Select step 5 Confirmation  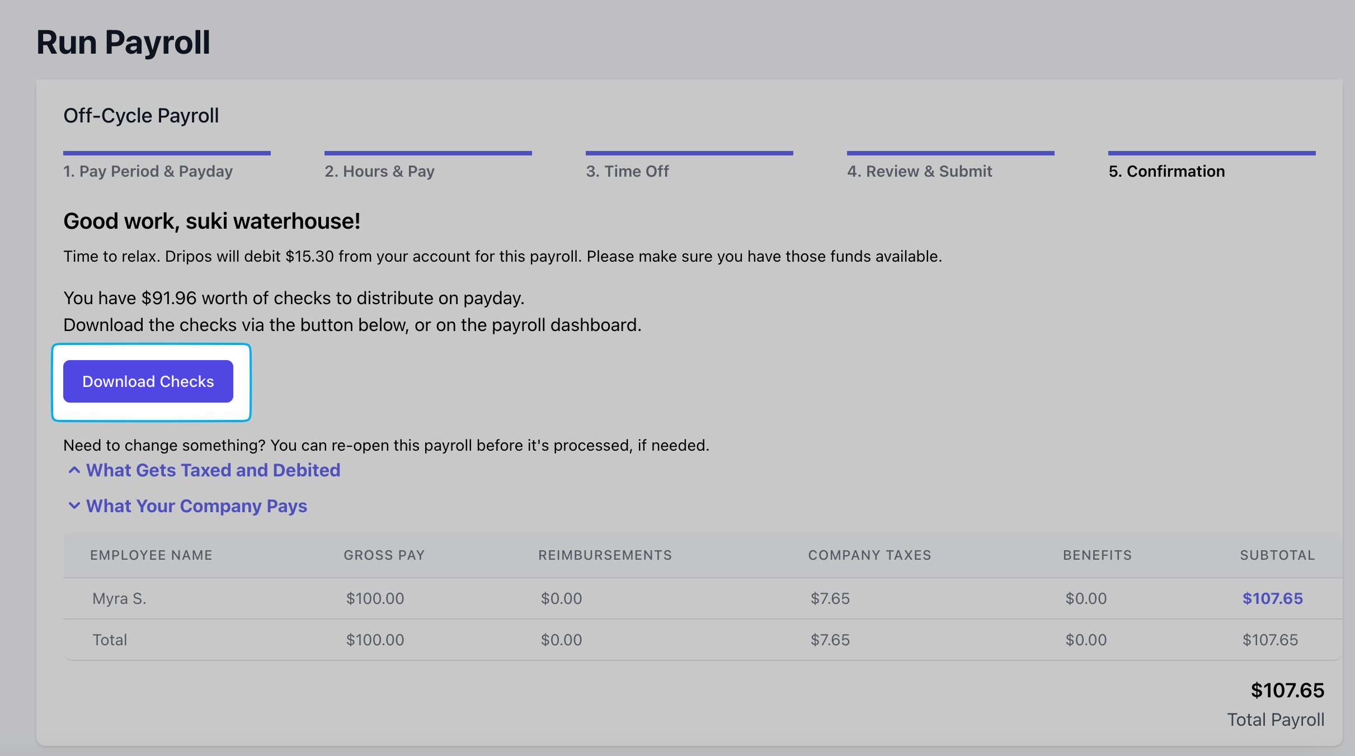coord(1166,171)
